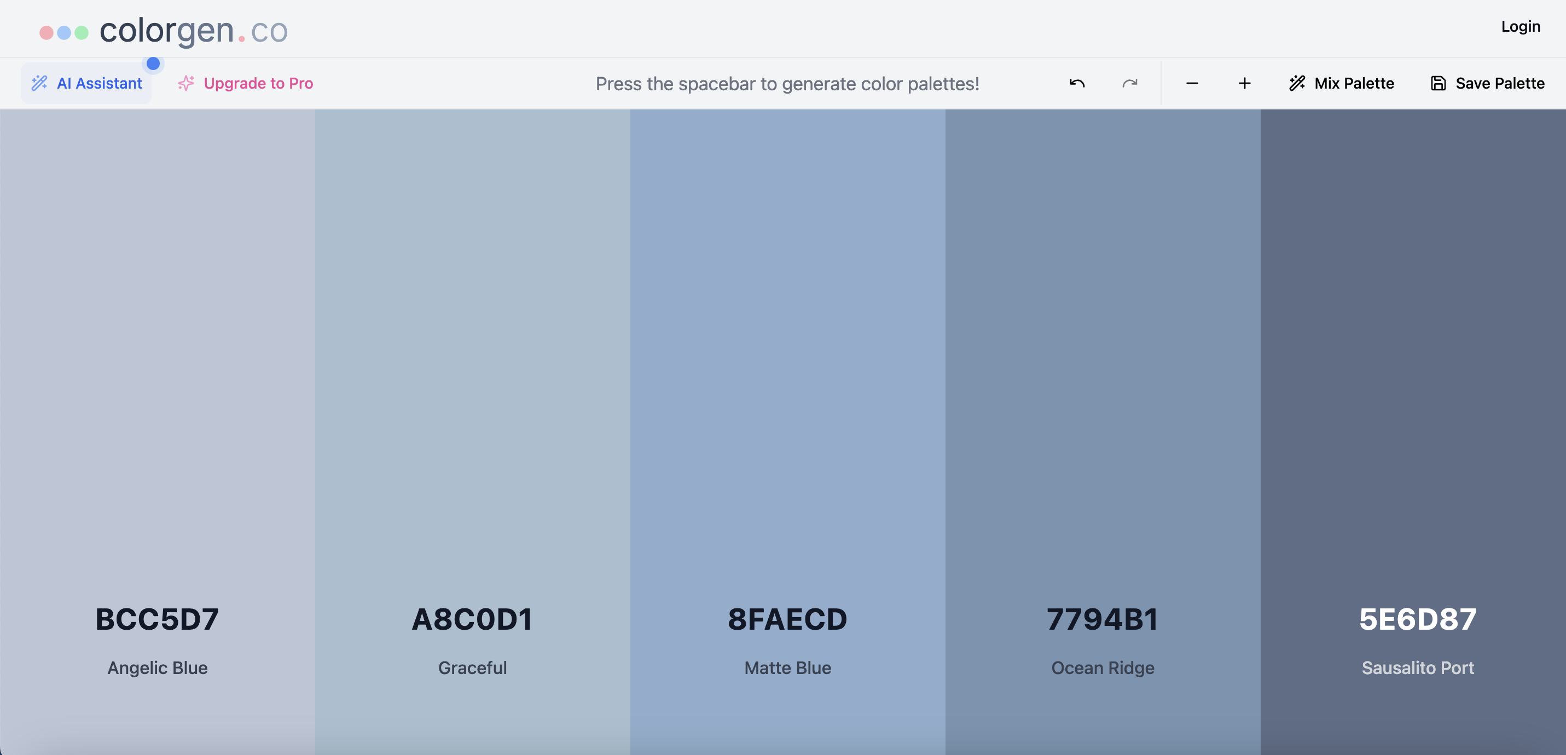
Task: Click the Upgrade to Pro sparkle icon
Action: click(186, 83)
